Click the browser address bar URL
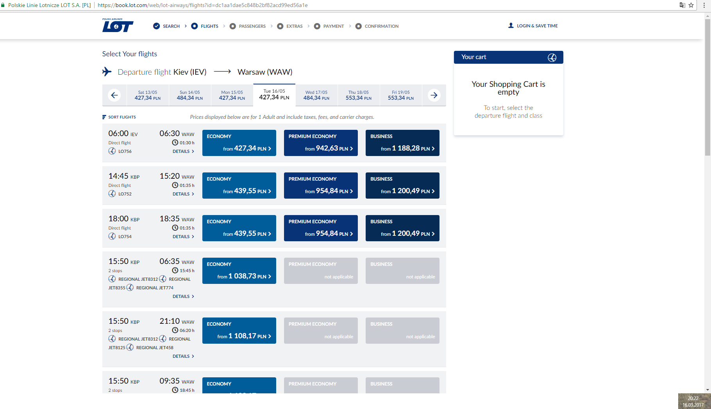The width and height of the screenshot is (711, 409). 202,5
